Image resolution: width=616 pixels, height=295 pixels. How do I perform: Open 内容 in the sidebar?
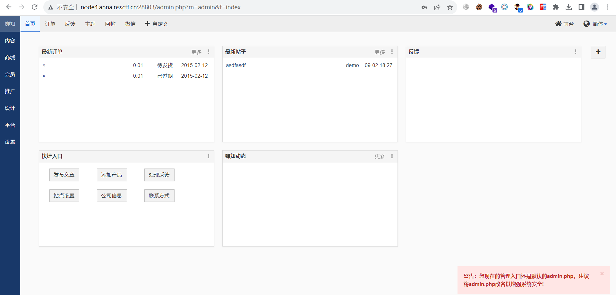(x=10, y=41)
